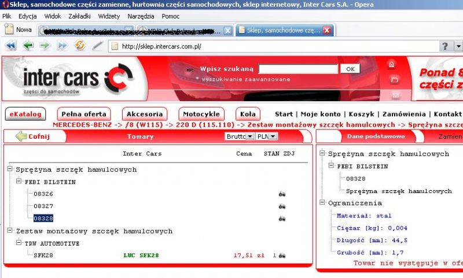
Task: Click the Koła button
Action: (x=248, y=114)
